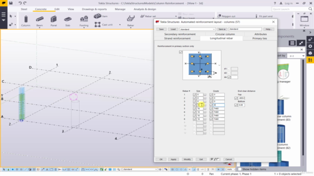Open the a-z sort by dropdown
Screen dimensions: 314x176
pyautogui.click(x=296, y=56)
